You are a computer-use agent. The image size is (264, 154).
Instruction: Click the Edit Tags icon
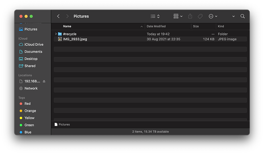(200, 16)
